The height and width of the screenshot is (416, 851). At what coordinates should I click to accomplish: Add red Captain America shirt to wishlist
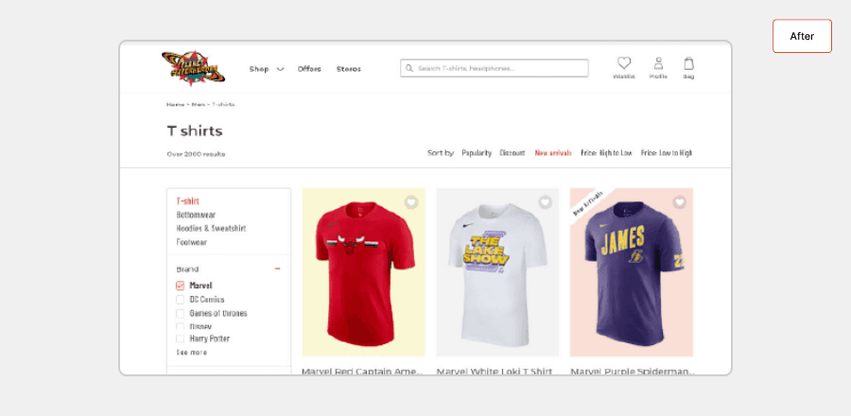click(411, 202)
